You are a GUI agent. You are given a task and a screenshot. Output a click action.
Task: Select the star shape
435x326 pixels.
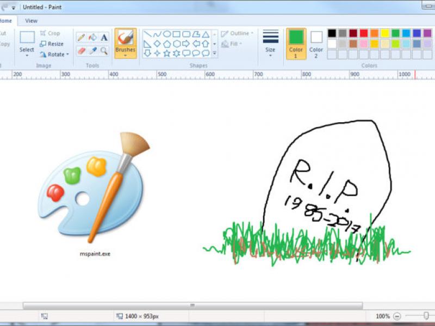(167, 53)
